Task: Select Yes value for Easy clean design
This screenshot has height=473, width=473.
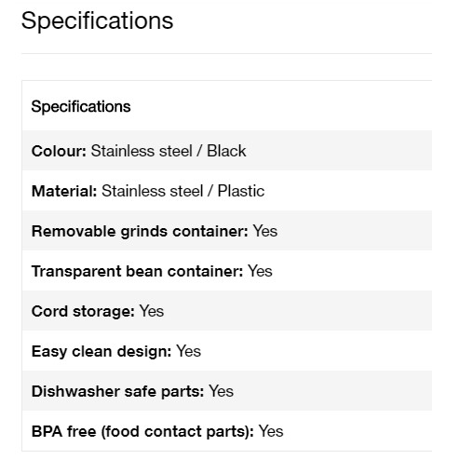Action: [188, 351]
